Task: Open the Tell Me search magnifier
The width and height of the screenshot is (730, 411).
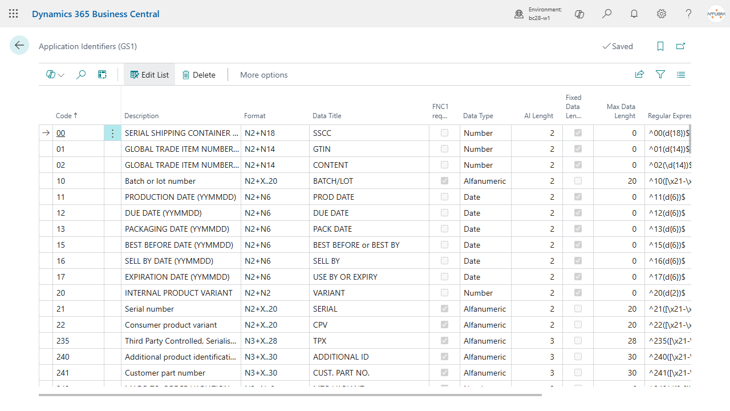Action: point(607,14)
